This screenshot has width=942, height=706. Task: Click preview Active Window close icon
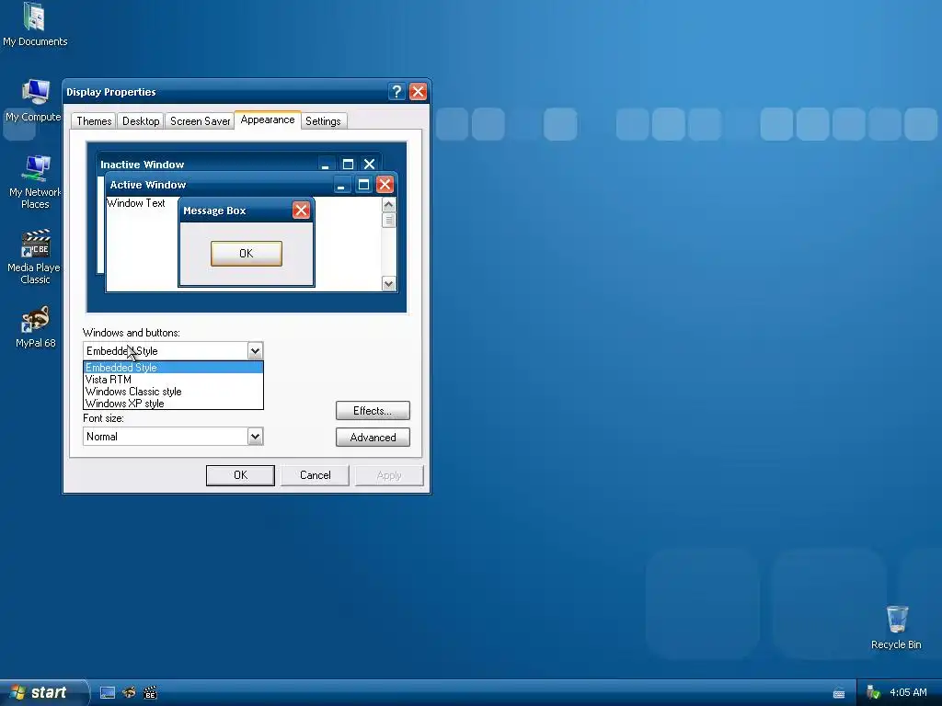(385, 184)
